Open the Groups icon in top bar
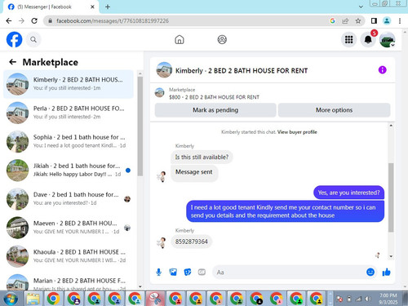The image size is (408, 306). tap(222, 40)
